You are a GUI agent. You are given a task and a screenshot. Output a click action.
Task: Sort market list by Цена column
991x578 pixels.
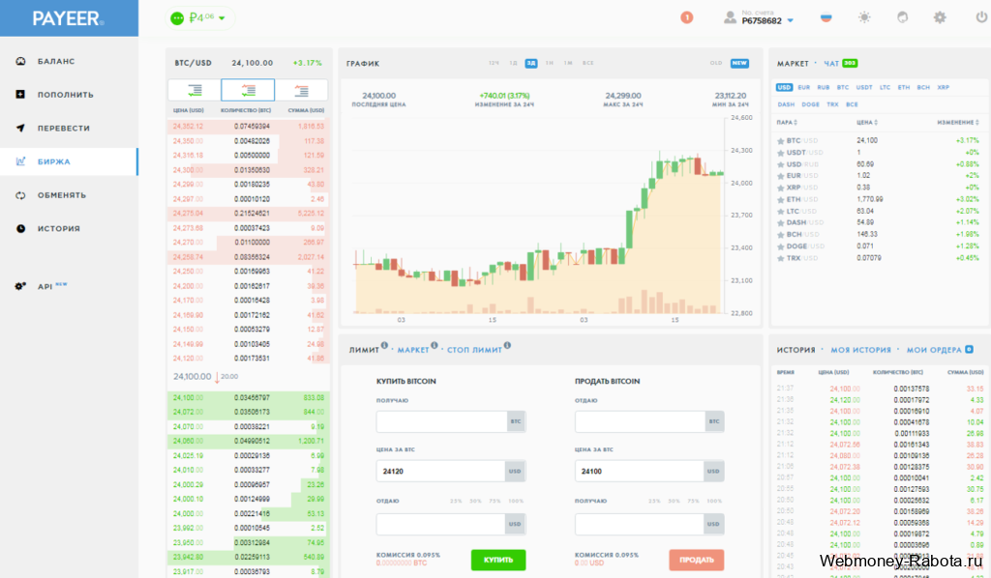tap(866, 123)
